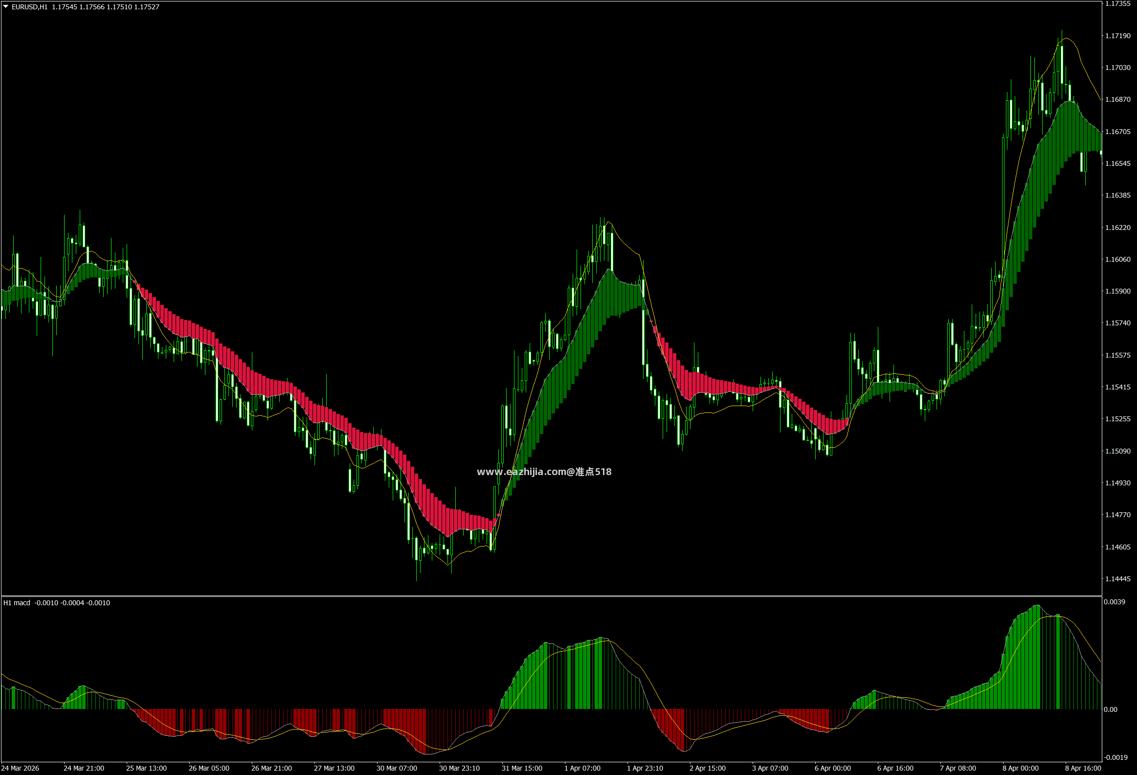
Task: Select the 25 Mar 13:00 time label
Action: (x=146, y=769)
